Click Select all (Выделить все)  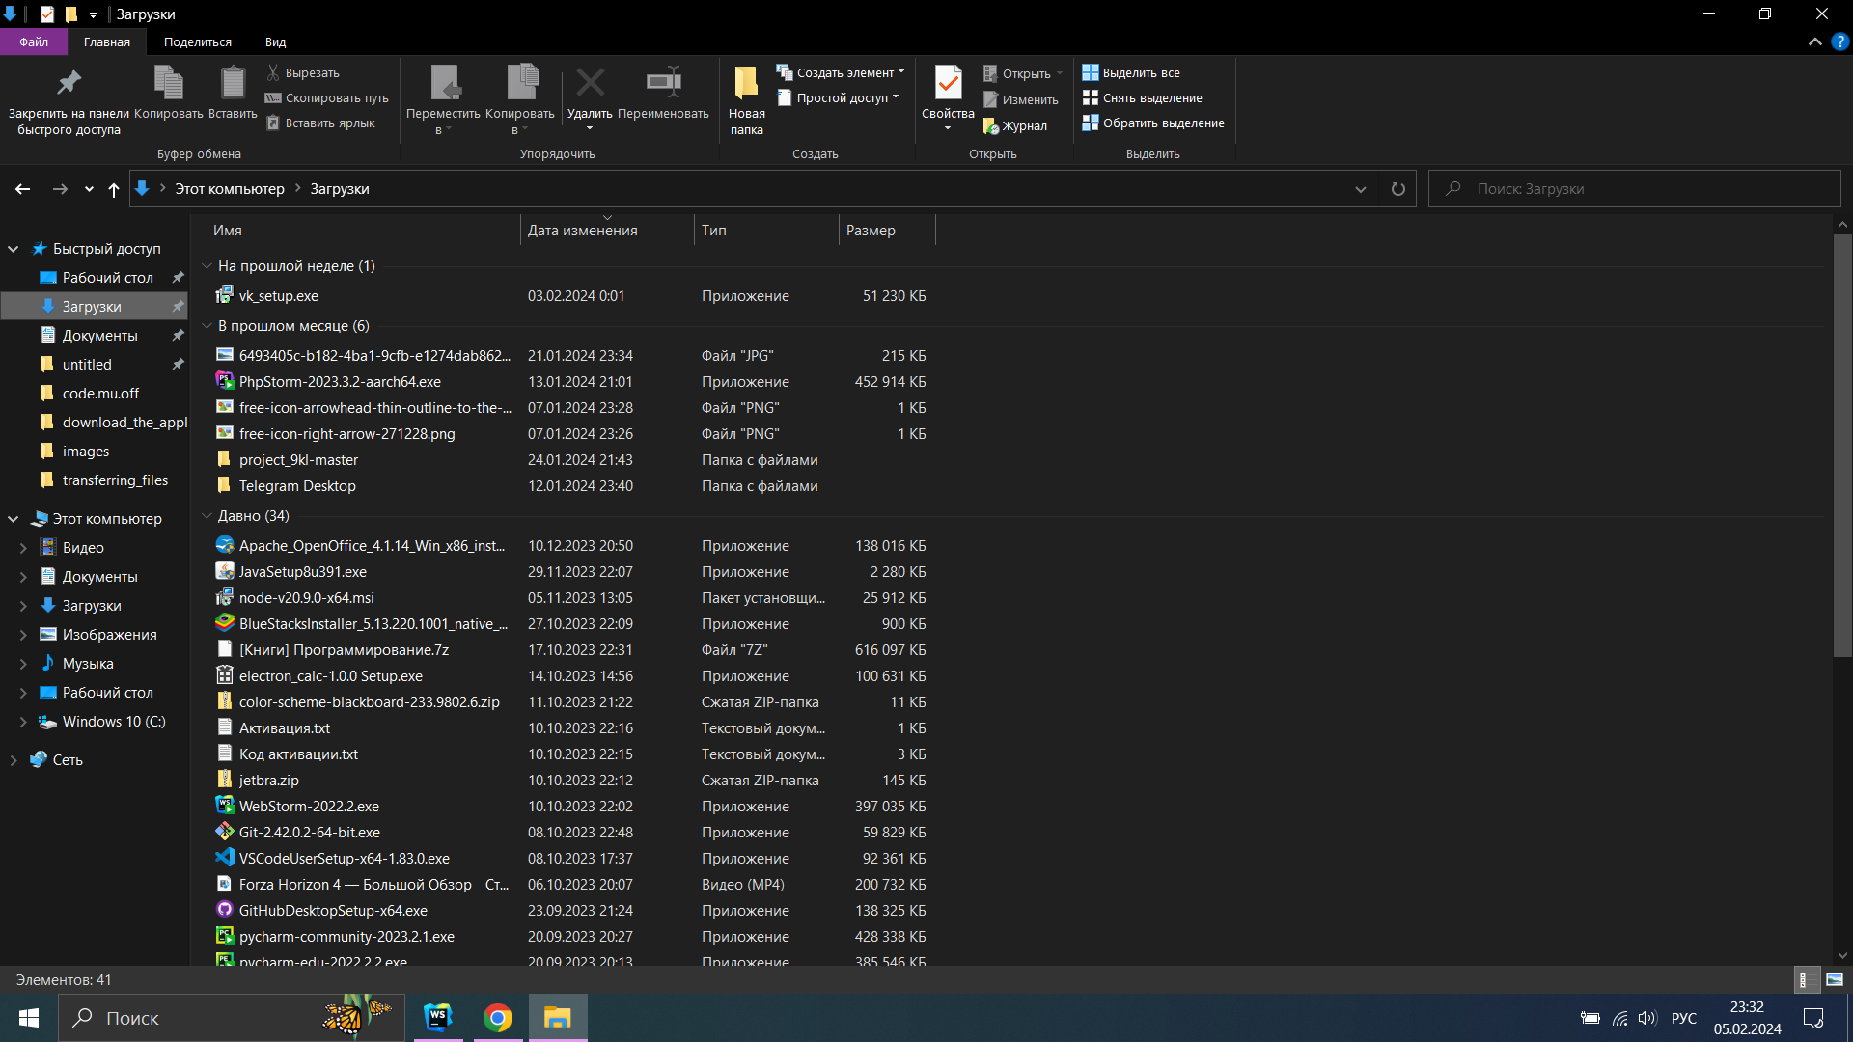(x=1131, y=72)
